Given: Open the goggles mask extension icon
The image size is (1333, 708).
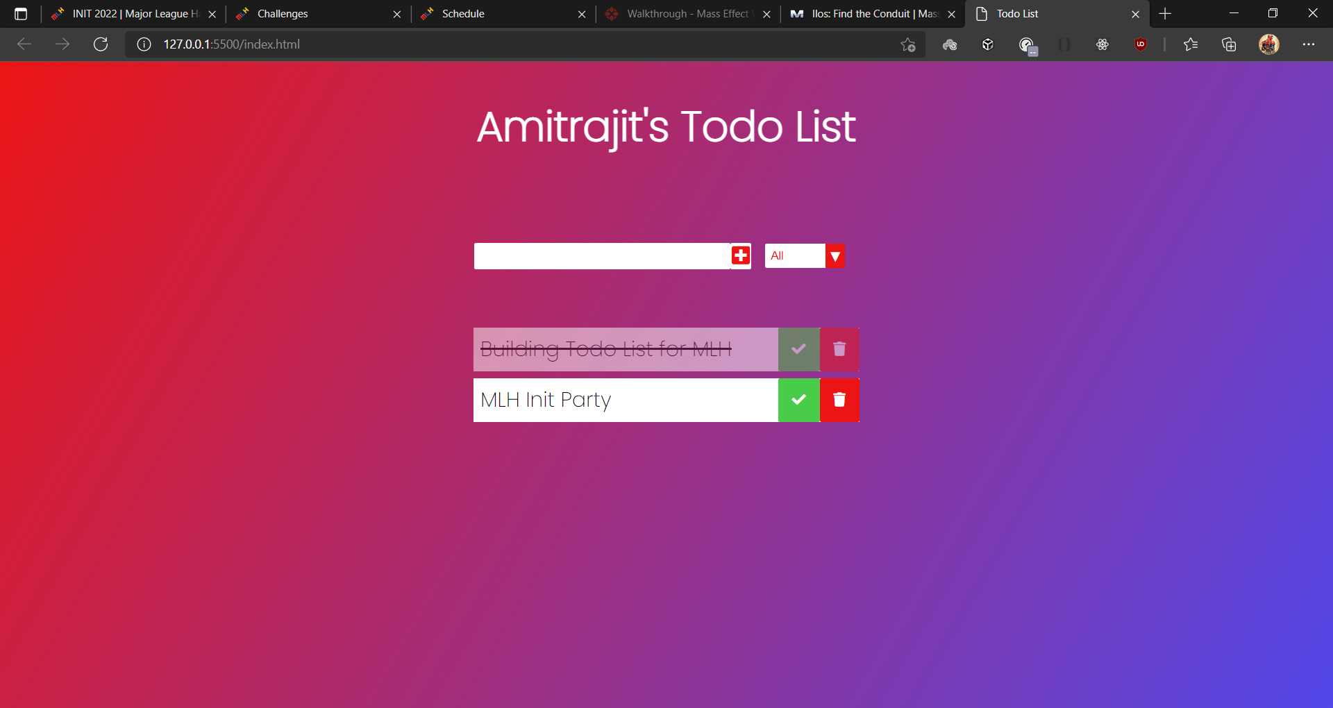Looking at the screenshot, I should coord(950,44).
